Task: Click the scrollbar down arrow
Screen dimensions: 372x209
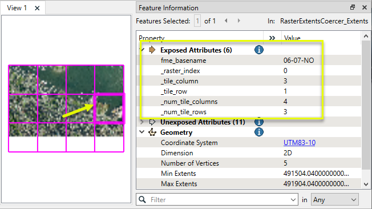Action: [366, 184]
